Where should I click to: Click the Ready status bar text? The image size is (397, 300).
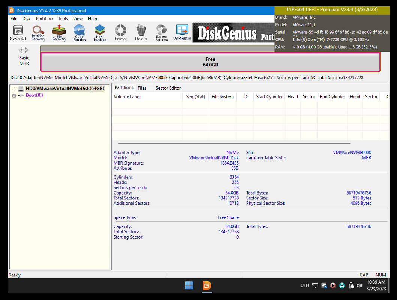(x=15, y=275)
